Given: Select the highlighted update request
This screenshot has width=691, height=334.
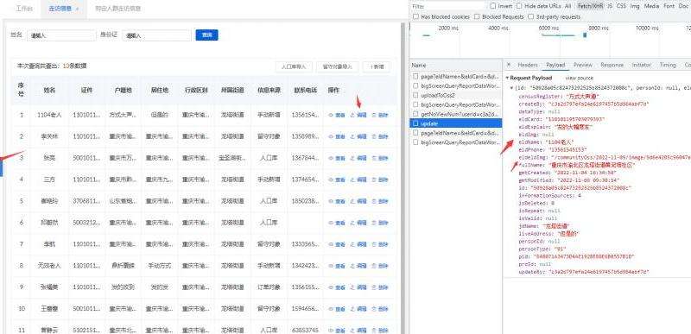Looking at the screenshot, I should coord(455,123).
